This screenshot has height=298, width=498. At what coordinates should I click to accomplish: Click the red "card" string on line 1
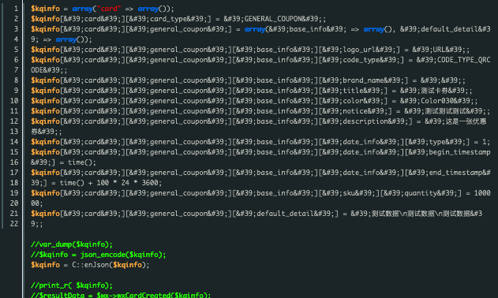[x=109, y=9]
